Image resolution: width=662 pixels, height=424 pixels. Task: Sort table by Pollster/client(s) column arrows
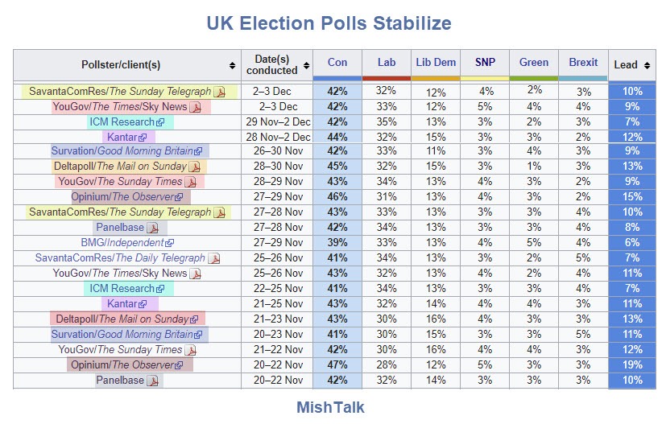click(x=233, y=65)
